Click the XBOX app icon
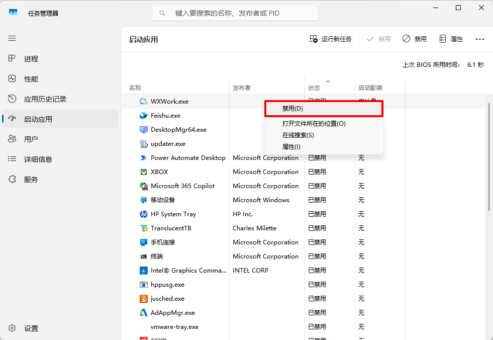 (143, 172)
